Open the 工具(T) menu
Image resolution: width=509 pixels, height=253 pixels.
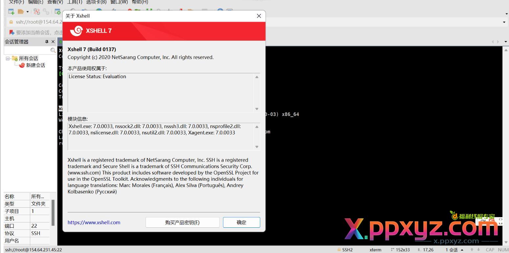(x=74, y=2)
